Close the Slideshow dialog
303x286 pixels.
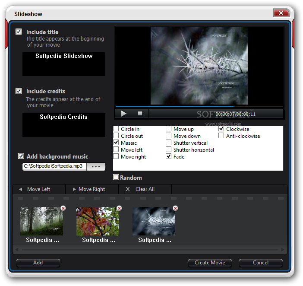pyautogui.click(x=281, y=13)
